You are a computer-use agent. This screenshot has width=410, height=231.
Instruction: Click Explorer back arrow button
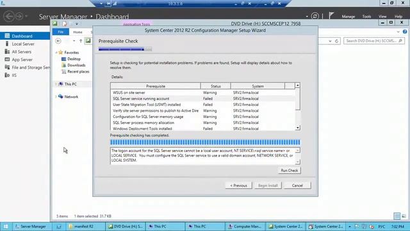[58, 41]
